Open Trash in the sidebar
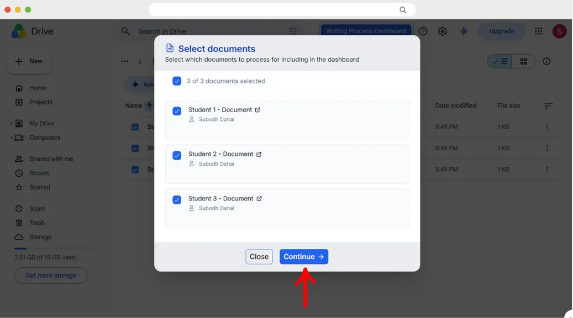This screenshot has width=573, height=318. point(37,222)
